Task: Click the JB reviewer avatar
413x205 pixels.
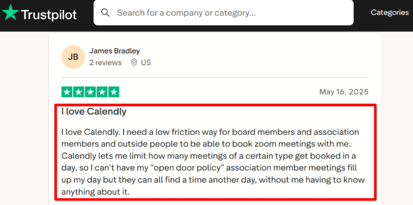Action: (73, 57)
